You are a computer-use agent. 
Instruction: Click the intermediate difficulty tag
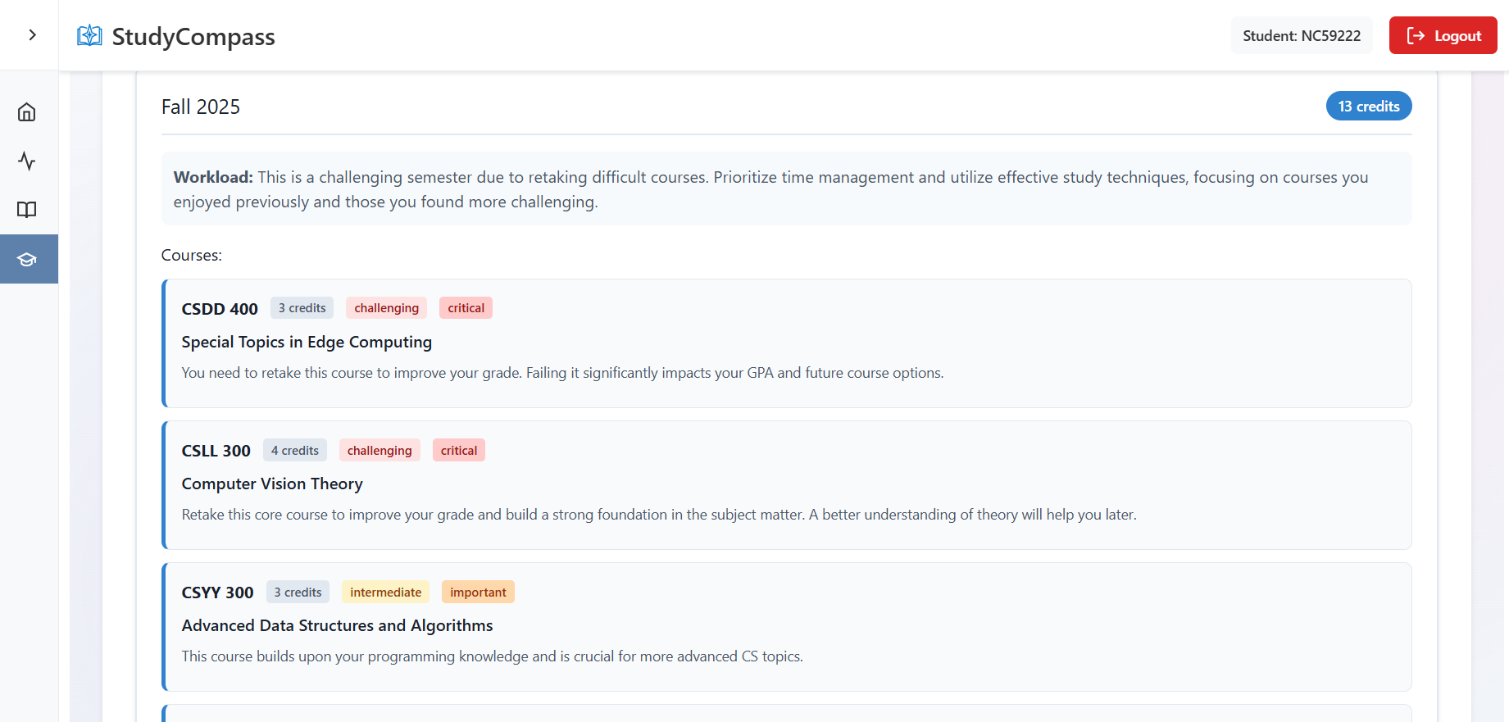385,593
